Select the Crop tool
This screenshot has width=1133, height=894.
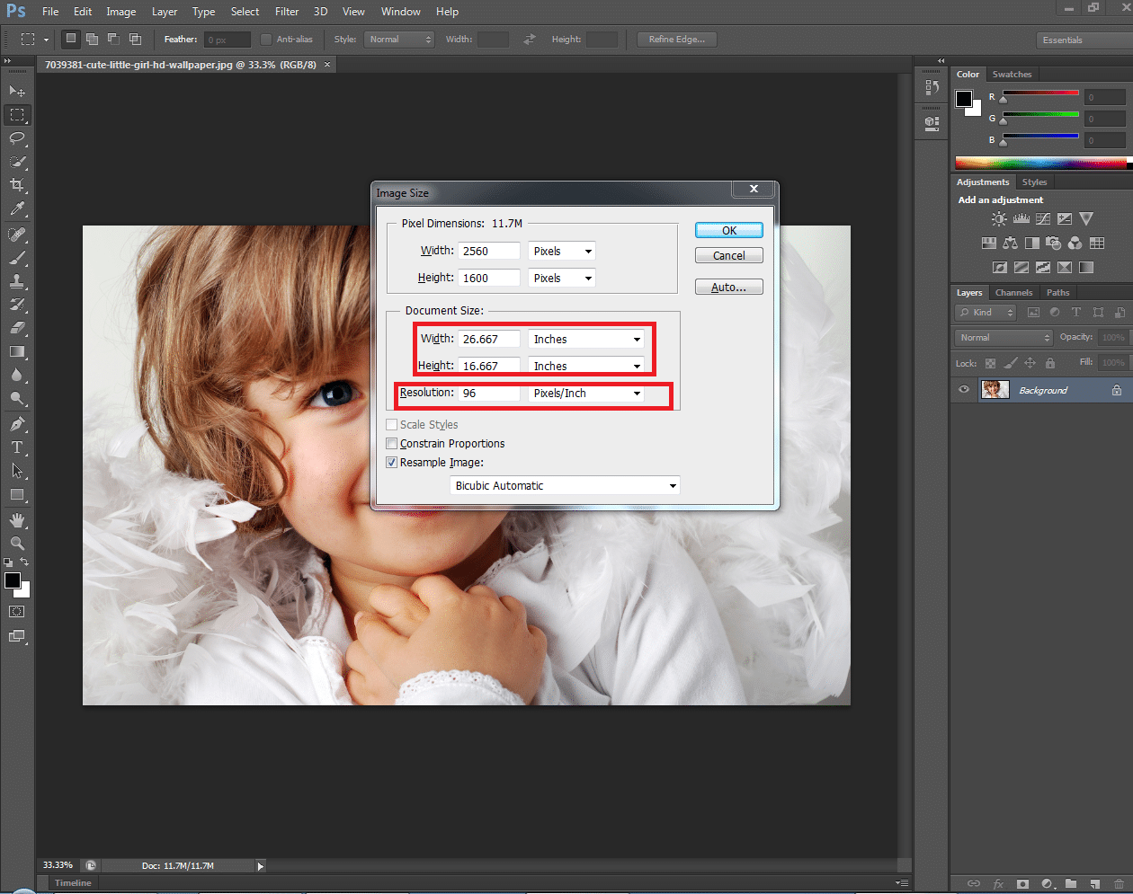point(16,185)
